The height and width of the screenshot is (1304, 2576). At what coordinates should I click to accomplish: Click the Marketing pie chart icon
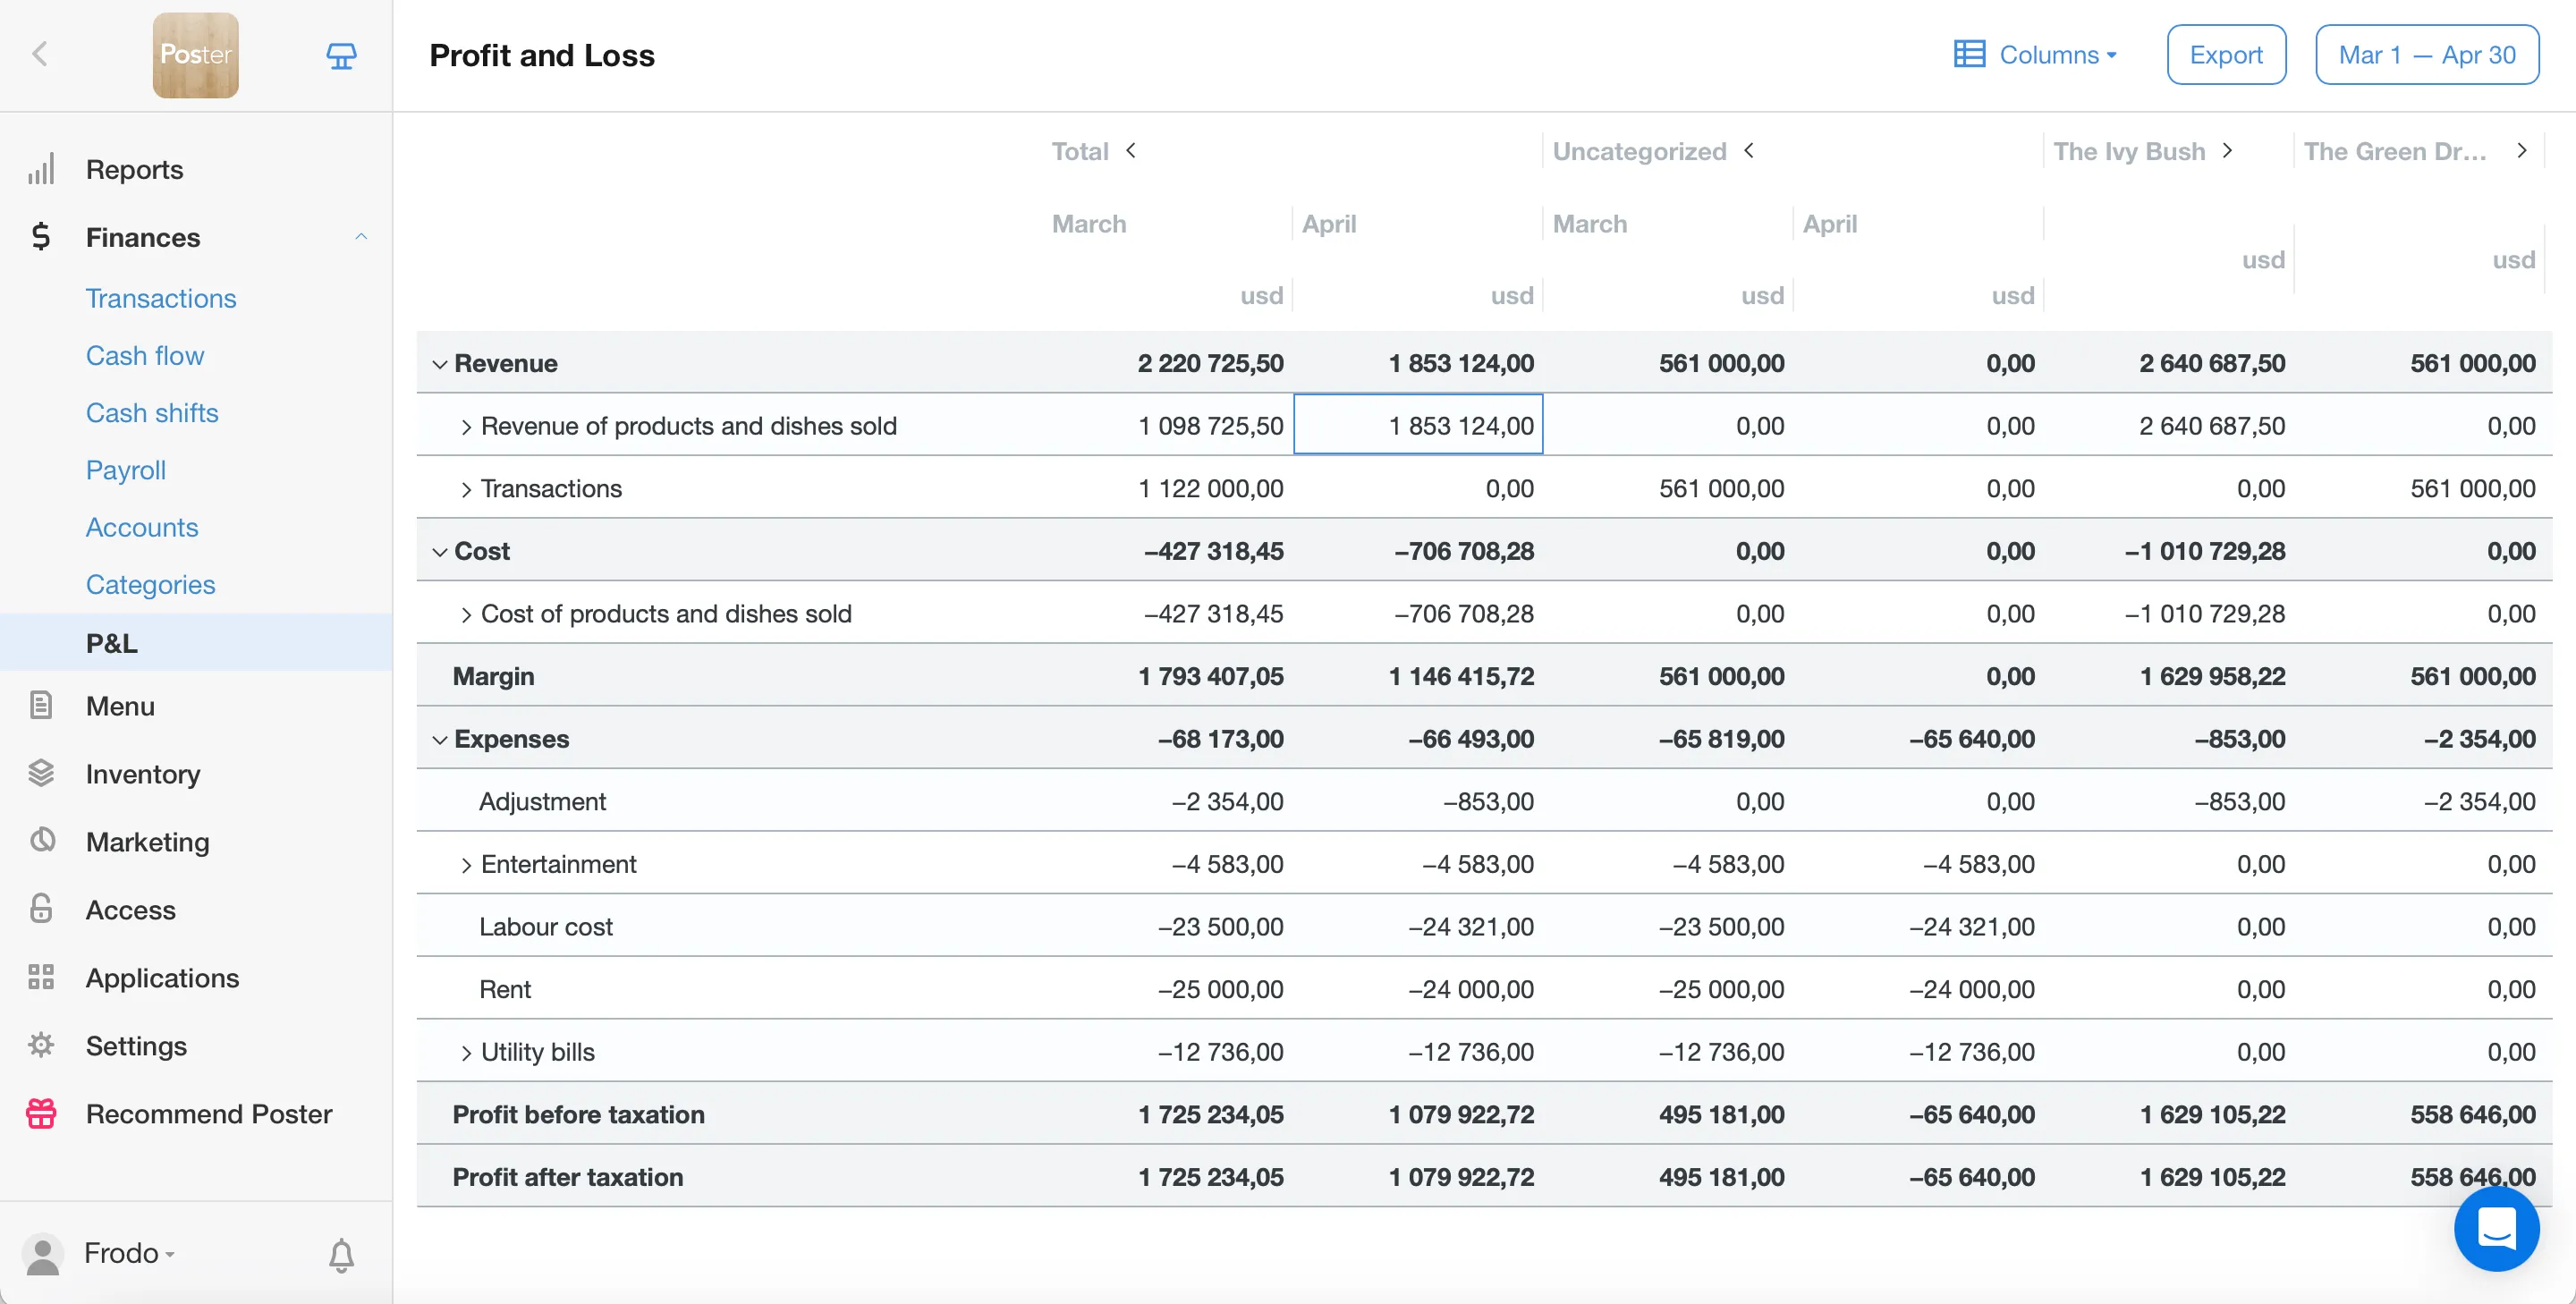(x=41, y=841)
